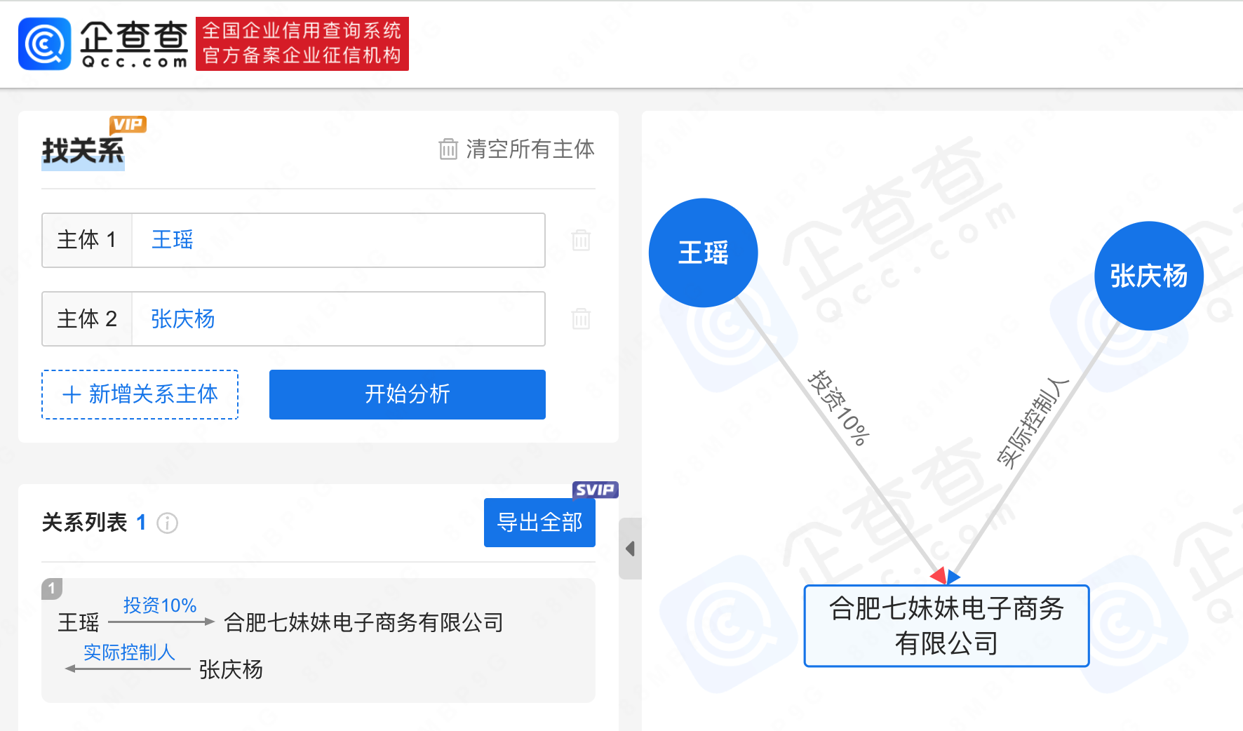Image resolution: width=1243 pixels, height=731 pixels.
Task: Start analysis with the 开始分析 button
Action: pos(408,394)
